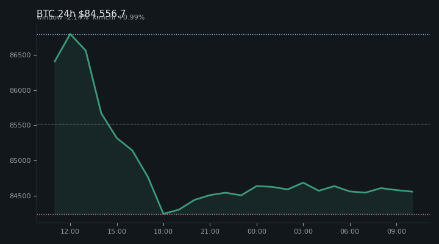
Task: Click the price low point at 18:00
Action: coord(163,213)
